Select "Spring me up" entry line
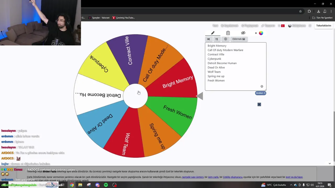Image resolution: width=335 pixels, height=188 pixels. pyautogui.click(x=216, y=76)
